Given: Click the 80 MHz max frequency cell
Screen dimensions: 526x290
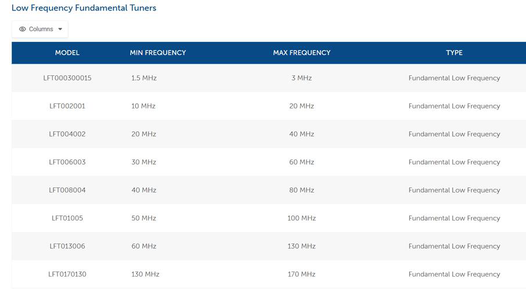Looking at the screenshot, I should click(x=301, y=190).
